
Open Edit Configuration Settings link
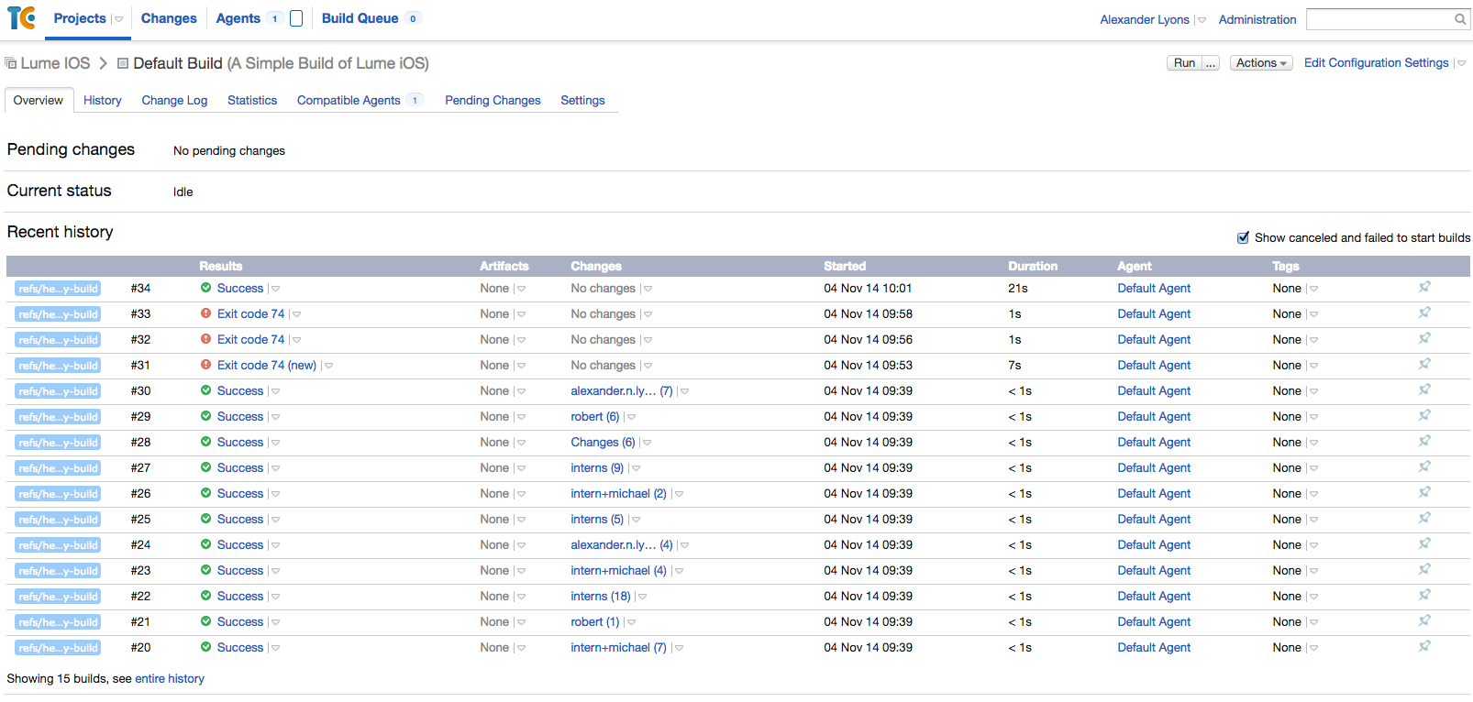pos(1377,63)
